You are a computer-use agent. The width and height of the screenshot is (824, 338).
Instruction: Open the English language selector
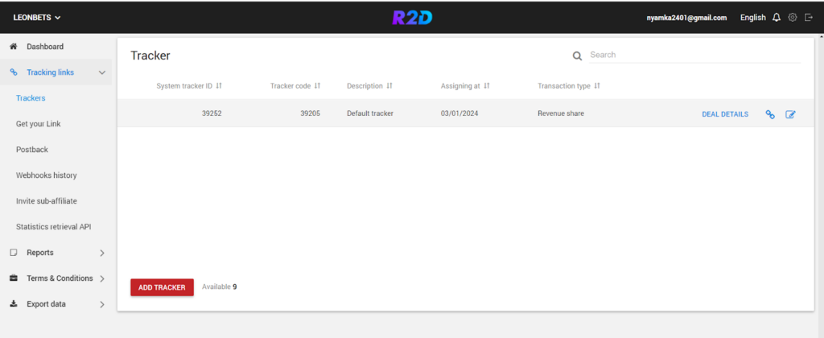click(x=753, y=18)
